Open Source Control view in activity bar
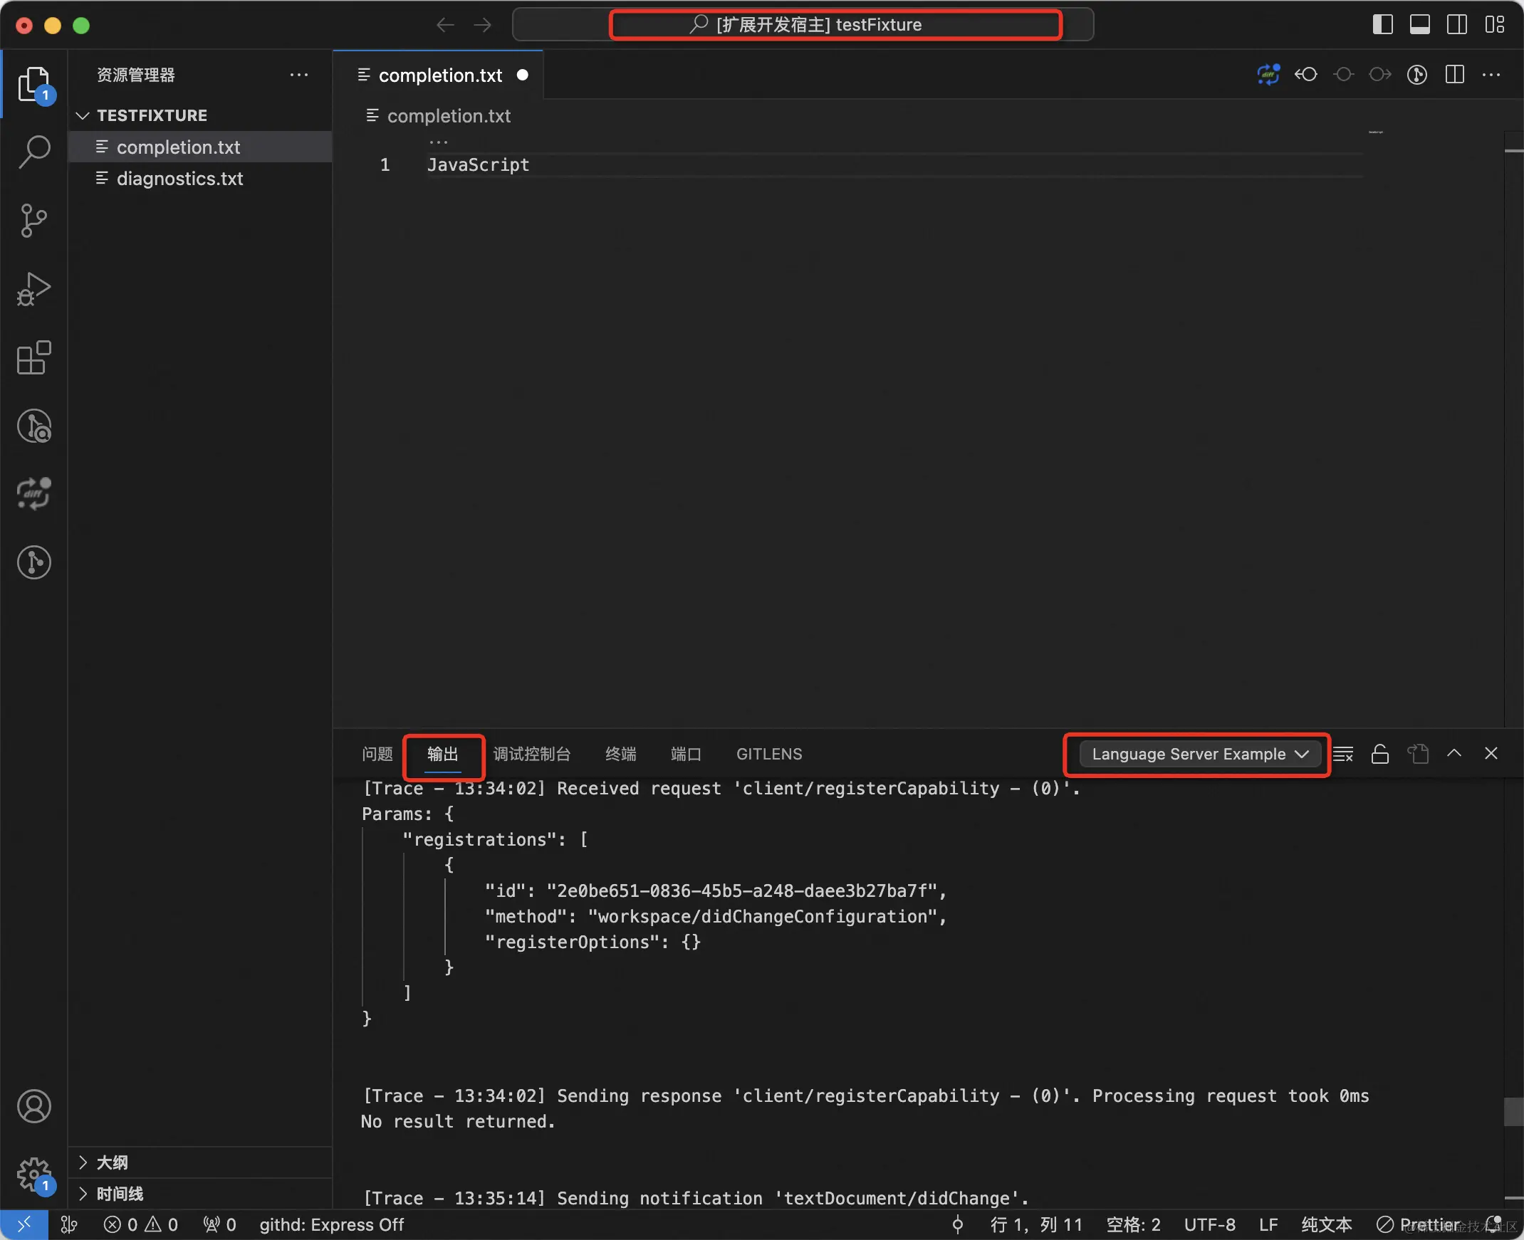Image resolution: width=1524 pixels, height=1240 pixels. click(x=33, y=221)
